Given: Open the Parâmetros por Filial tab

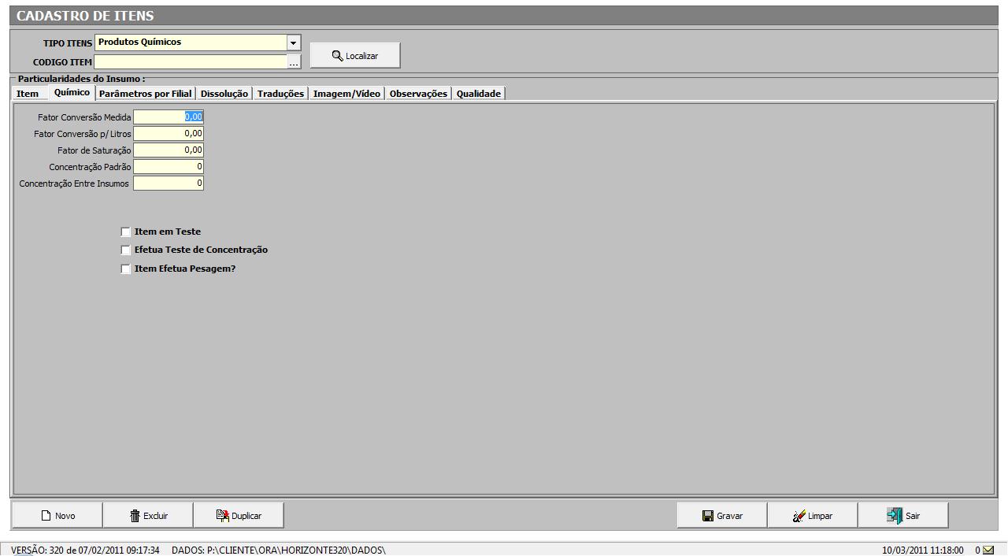Looking at the screenshot, I should tap(146, 94).
